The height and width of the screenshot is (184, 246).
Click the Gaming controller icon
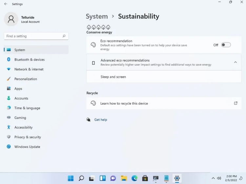pyautogui.click(x=9, y=118)
